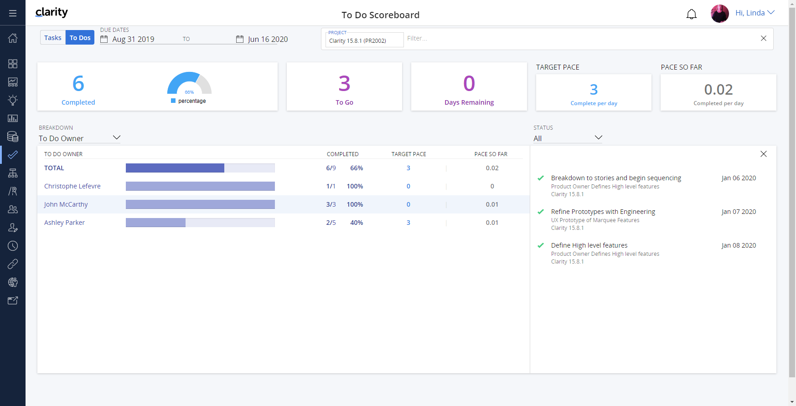Go to the Home icon in sidebar
This screenshot has height=406, width=796.
[13, 38]
